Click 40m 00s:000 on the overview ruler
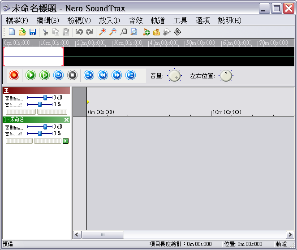Screen dimensions: 297x250 (164, 43)
